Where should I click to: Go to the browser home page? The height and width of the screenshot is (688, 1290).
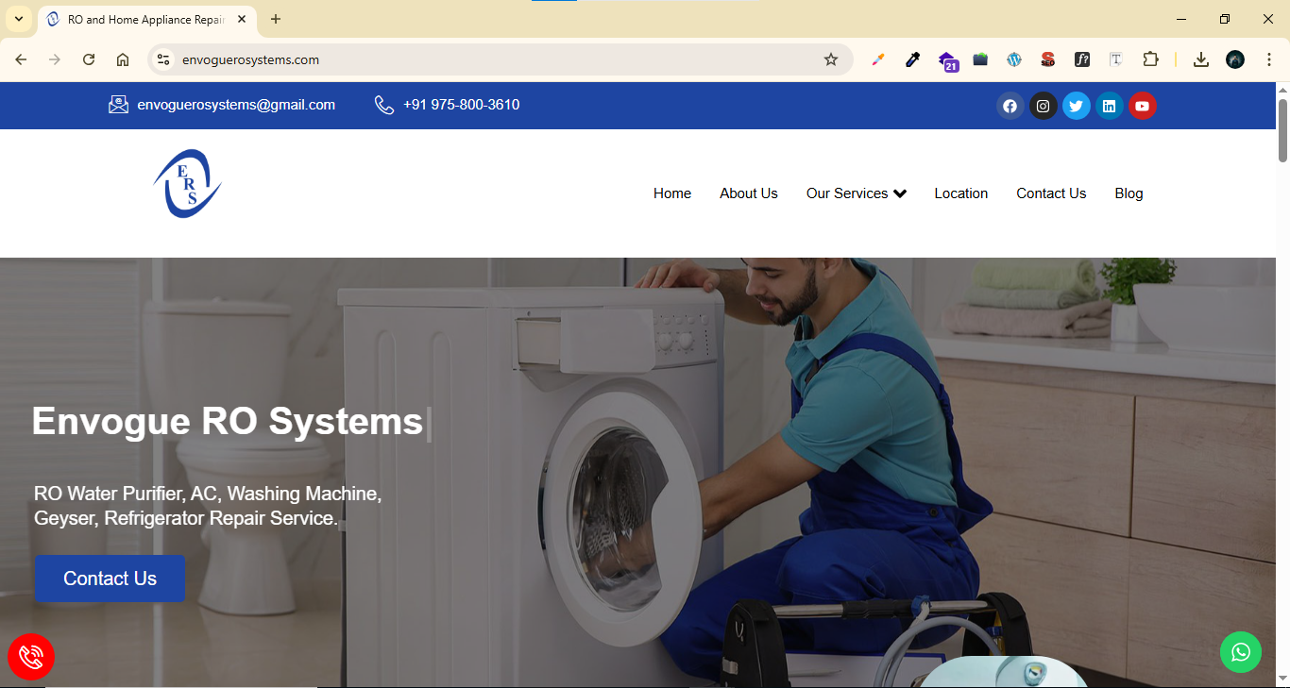click(123, 59)
